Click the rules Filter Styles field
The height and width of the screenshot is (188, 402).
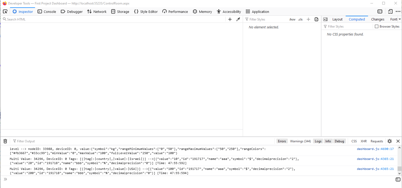pyautogui.click(x=266, y=19)
